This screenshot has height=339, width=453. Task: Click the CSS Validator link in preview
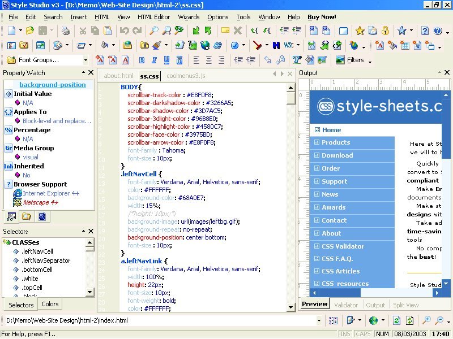(x=343, y=246)
